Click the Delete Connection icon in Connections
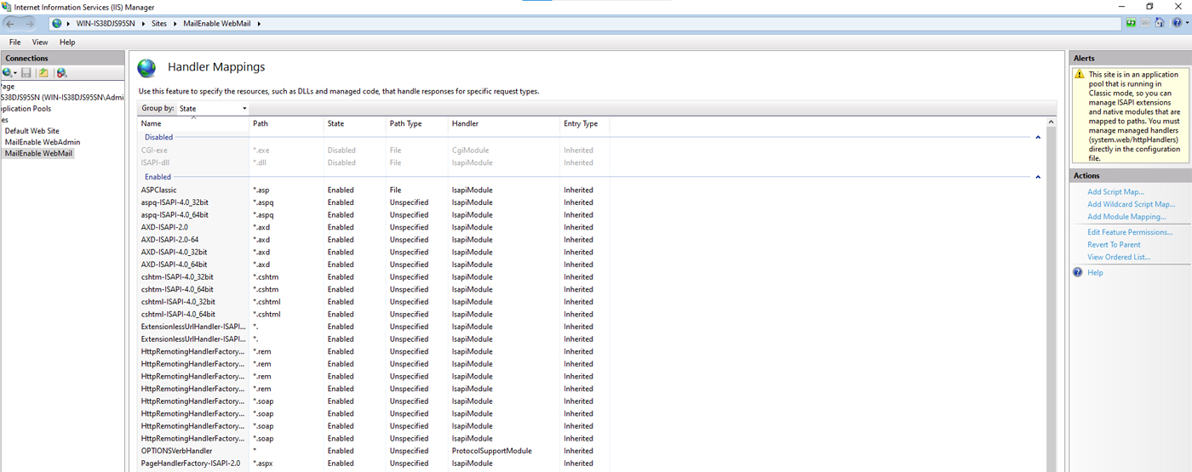Viewport: 1192px width, 472px height. tap(61, 73)
